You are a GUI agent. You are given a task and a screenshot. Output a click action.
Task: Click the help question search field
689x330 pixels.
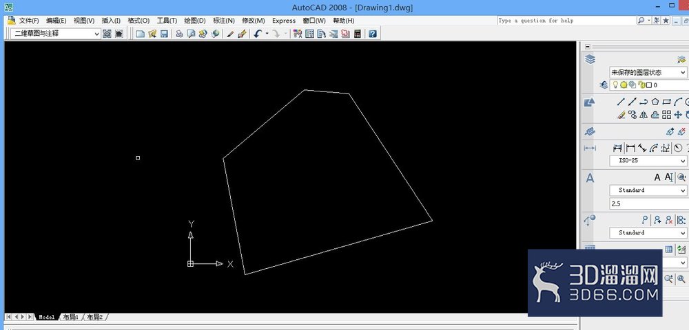click(x=566, y=21)
